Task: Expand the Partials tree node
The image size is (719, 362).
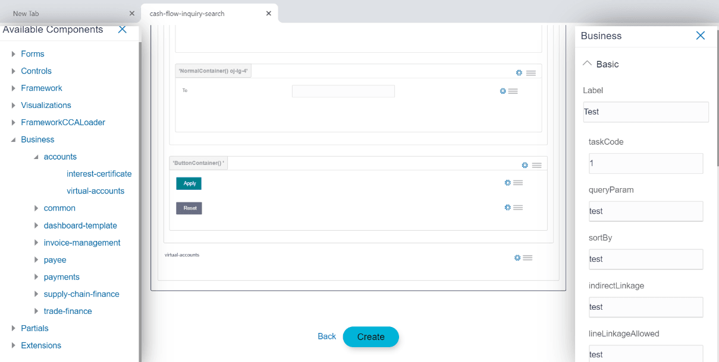Action: pyautogui.click(x=14, y=329)
